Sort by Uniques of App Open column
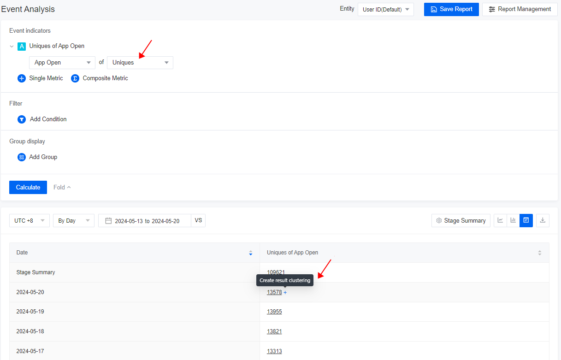This screenshot has width=561, height=360. coord(539,253)
